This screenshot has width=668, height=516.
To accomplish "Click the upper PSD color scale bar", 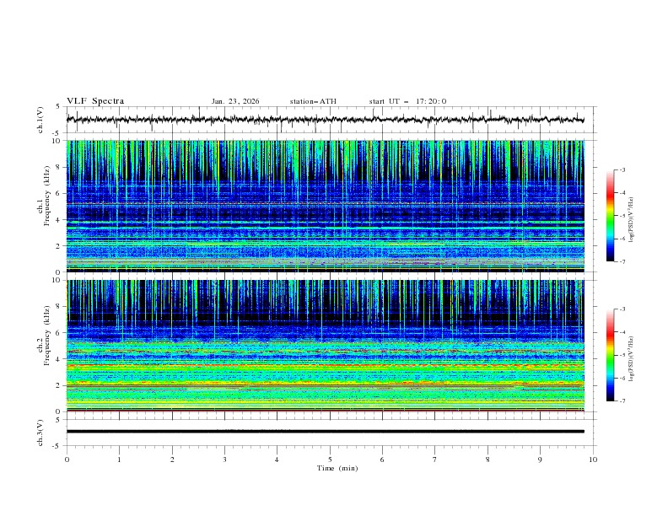I will [x=610, y=216].
